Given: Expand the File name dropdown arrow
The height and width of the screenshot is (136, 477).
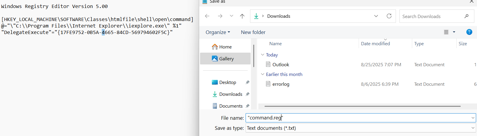Looking at the screenshot, I should click(x=473, y=118).
